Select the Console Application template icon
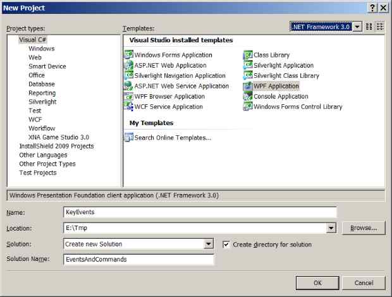This screenshot has height=297, width=392. 248,96
